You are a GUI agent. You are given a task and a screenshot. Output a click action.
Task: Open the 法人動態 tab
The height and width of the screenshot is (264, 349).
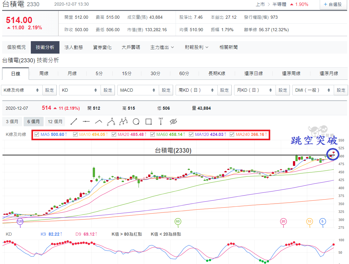pyautogui.click(x=74, y=47)
